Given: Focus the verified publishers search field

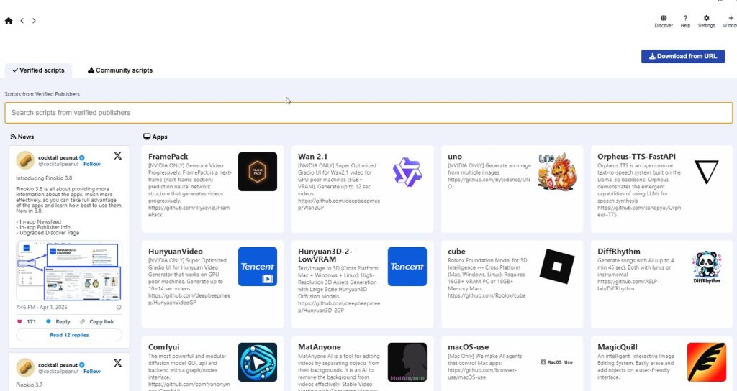Looking at the screenshot, I should [368, 113].
